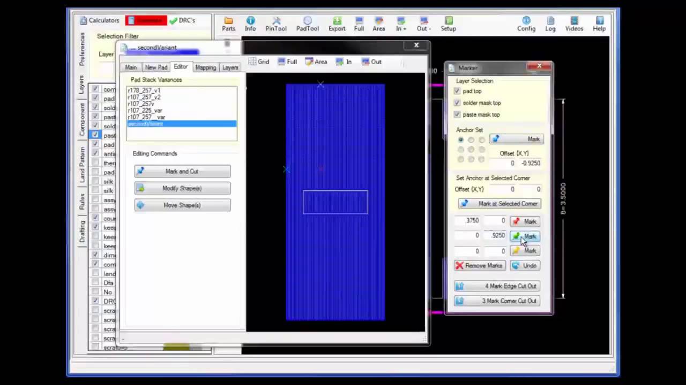
Task: Toggle Grid in the editor toolbar
Action: pos(258,61)
